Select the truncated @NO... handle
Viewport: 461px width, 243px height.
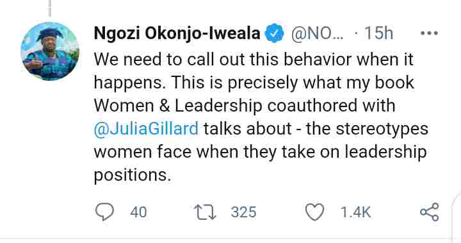[x=317, y=33]
